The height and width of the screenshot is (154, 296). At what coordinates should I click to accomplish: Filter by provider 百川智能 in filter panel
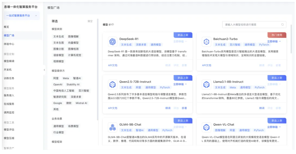pos(84,91)
